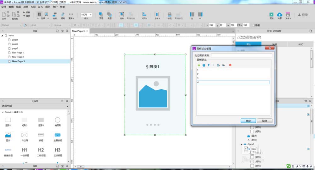The width and height of the screenshot is (315, 170).
Task: Switch to the 样式 (Style) tab
Action: (x=301, y=44)
